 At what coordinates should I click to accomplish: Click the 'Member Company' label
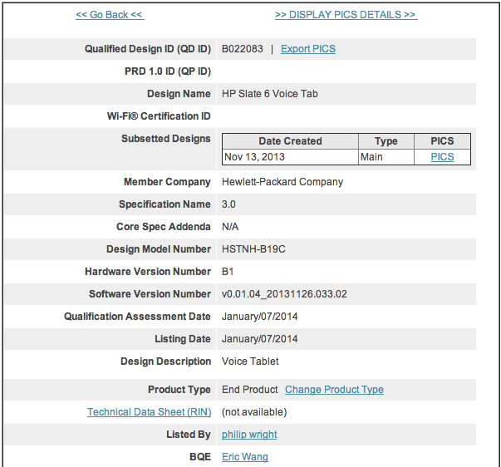click(x=167, y=182)
